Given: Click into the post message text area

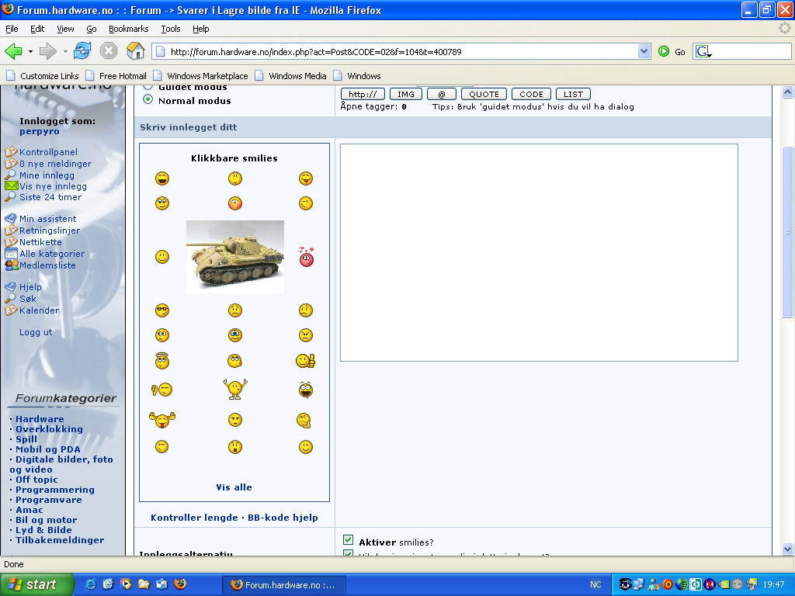Looking at the screenshot, I should click(539, 252).
